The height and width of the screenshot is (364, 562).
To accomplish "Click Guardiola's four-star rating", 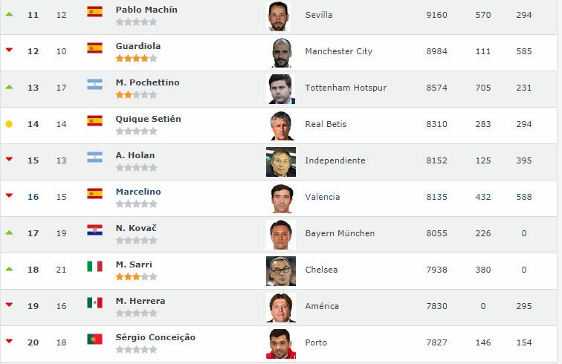I will (x=136, y=58).
